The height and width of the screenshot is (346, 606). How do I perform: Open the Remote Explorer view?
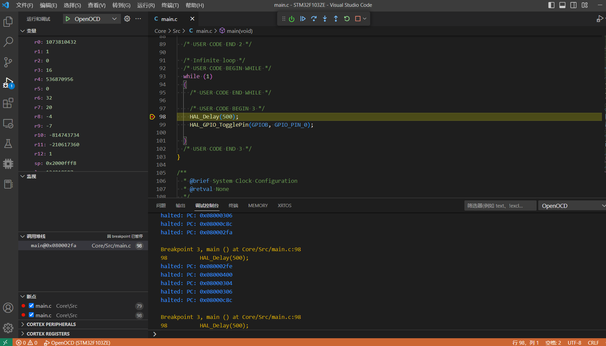pos(8,123)
